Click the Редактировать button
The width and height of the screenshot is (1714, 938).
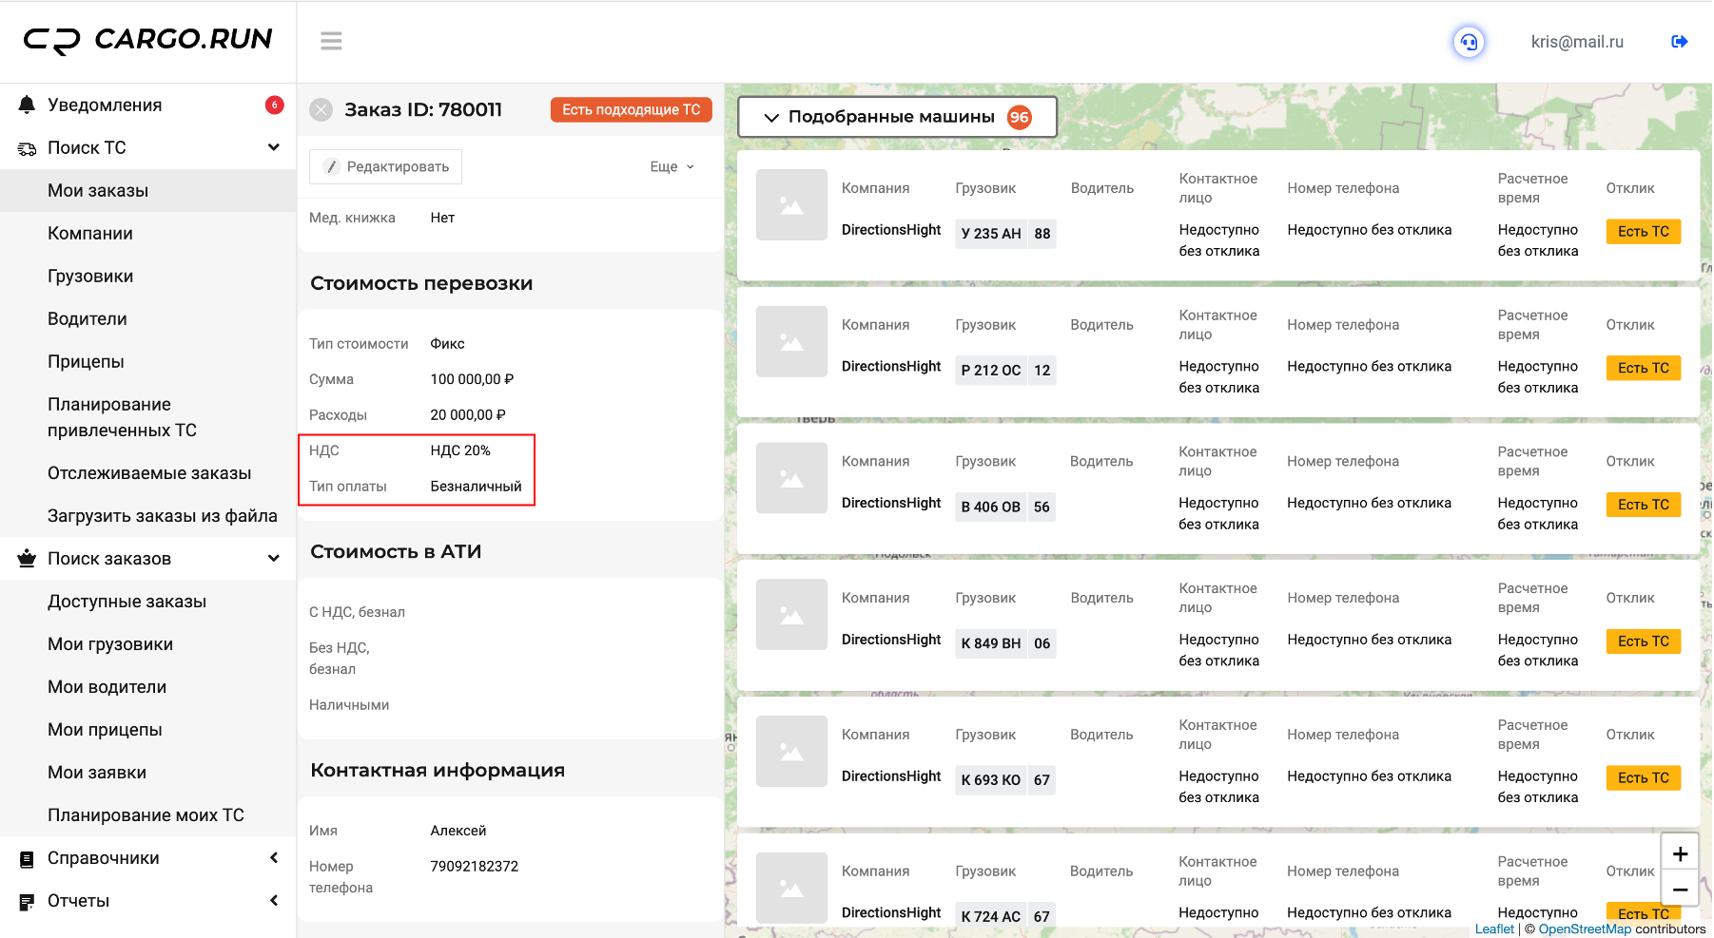point(386,166)
